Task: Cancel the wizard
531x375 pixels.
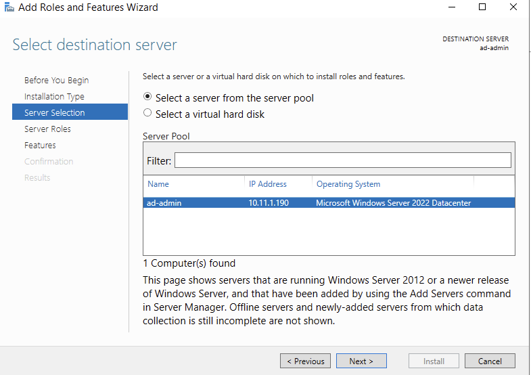Action: [x=490, y=361]
